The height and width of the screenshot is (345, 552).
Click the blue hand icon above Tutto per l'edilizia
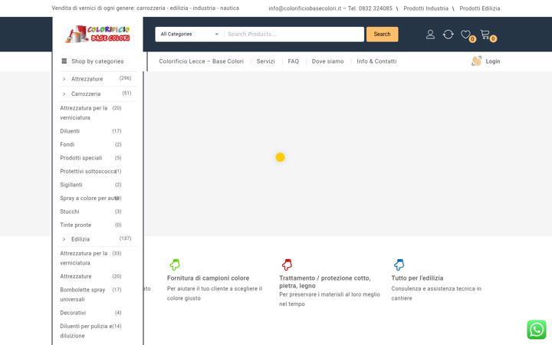click(399, 264)
